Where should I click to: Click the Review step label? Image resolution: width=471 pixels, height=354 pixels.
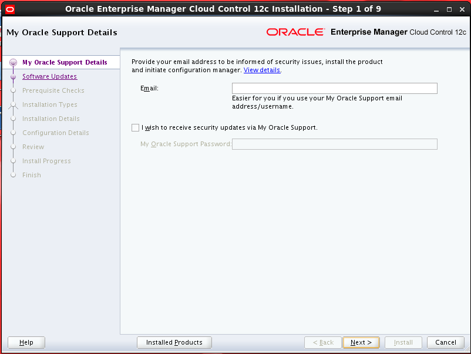[x=34, y=147]
